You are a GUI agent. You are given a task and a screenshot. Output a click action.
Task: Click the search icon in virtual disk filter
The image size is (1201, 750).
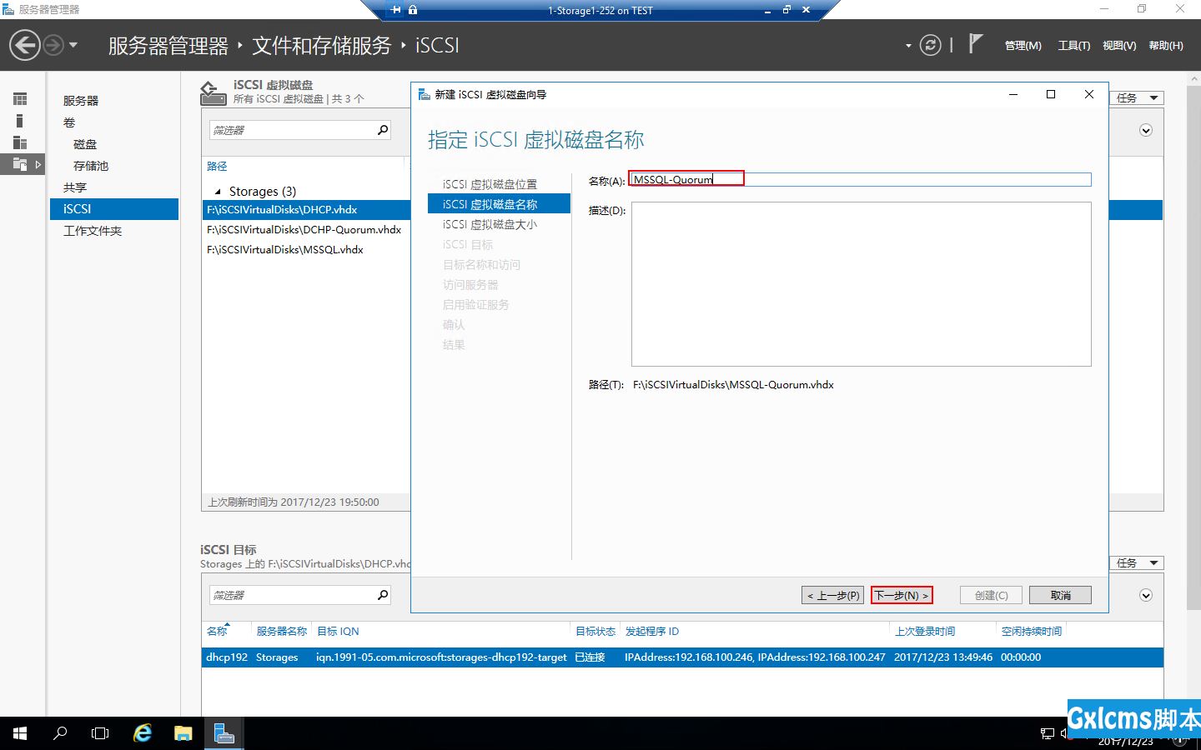coord(383,130)
